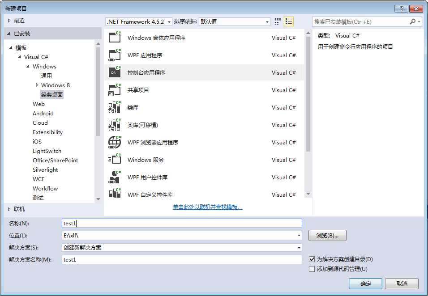The width and height of the screenshot is (428, 296).
Task: Select the 共享项目 template name
Action: (138, 90)
